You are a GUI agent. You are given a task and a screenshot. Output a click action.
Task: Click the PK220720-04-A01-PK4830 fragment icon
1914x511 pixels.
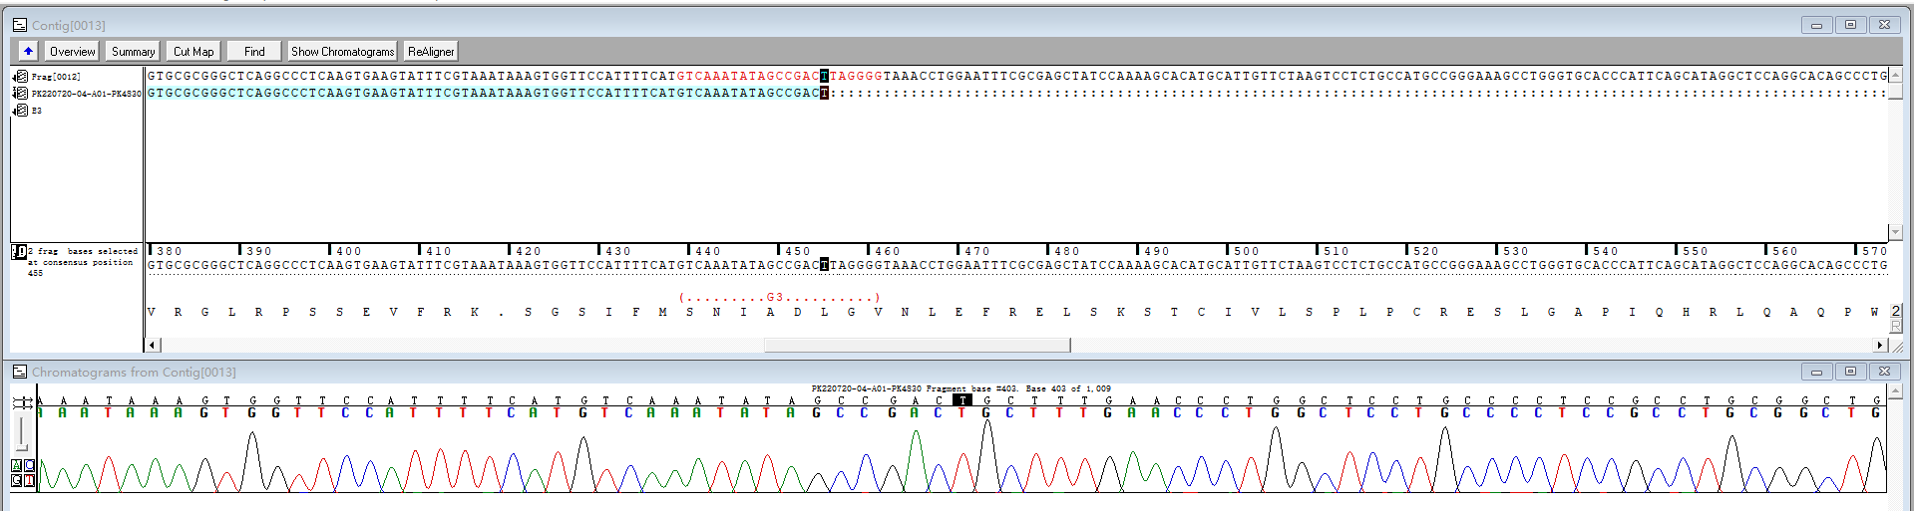point(20,93)
